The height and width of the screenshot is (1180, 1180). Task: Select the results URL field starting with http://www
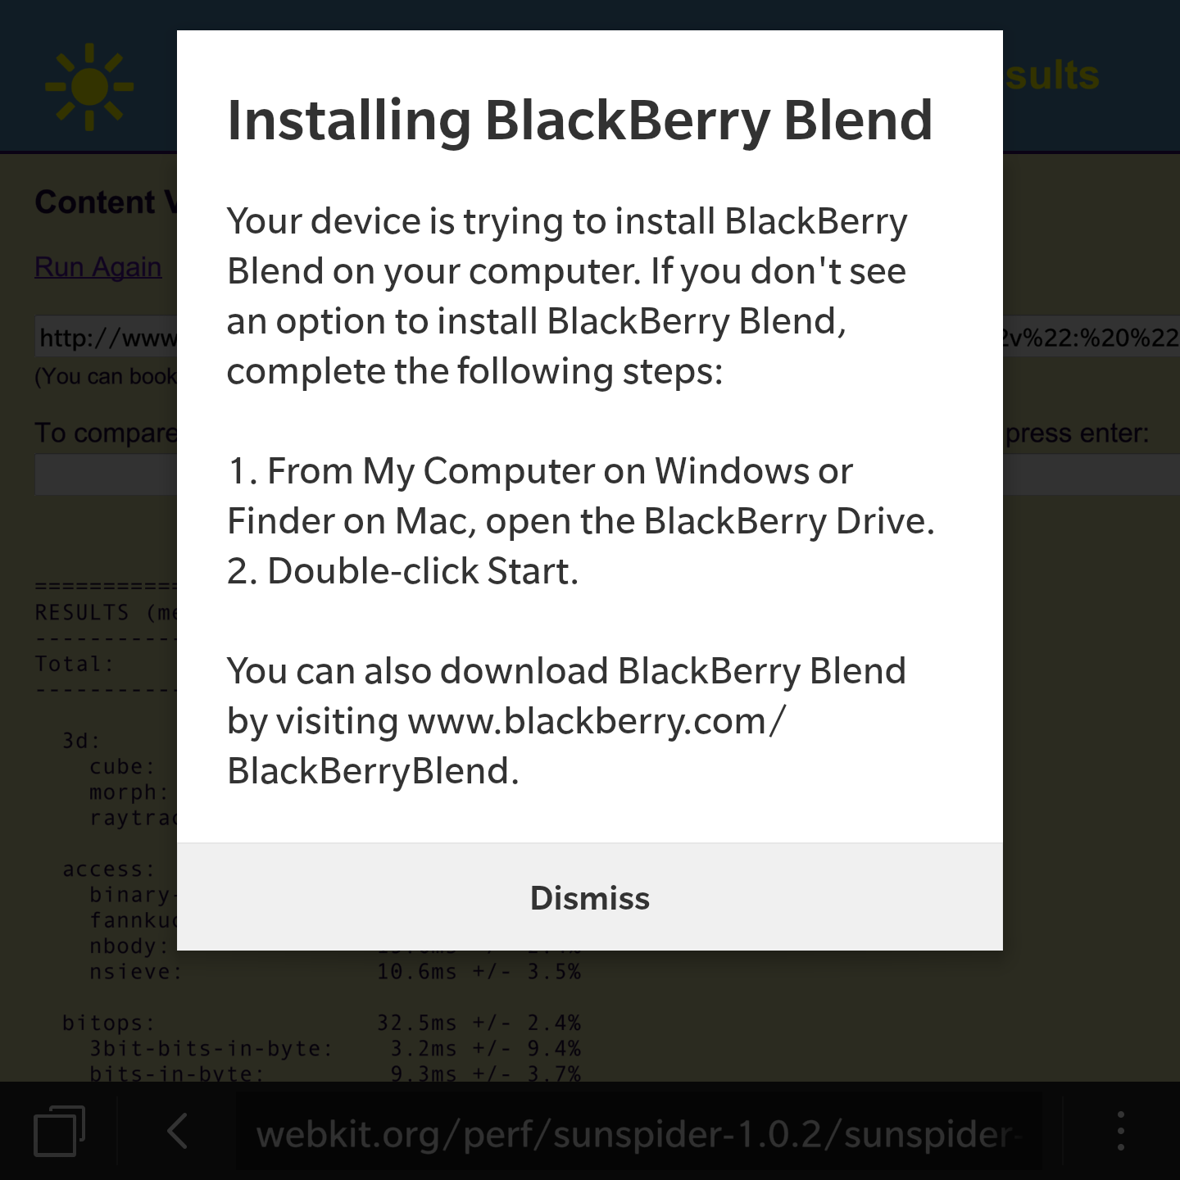[106, 337]
